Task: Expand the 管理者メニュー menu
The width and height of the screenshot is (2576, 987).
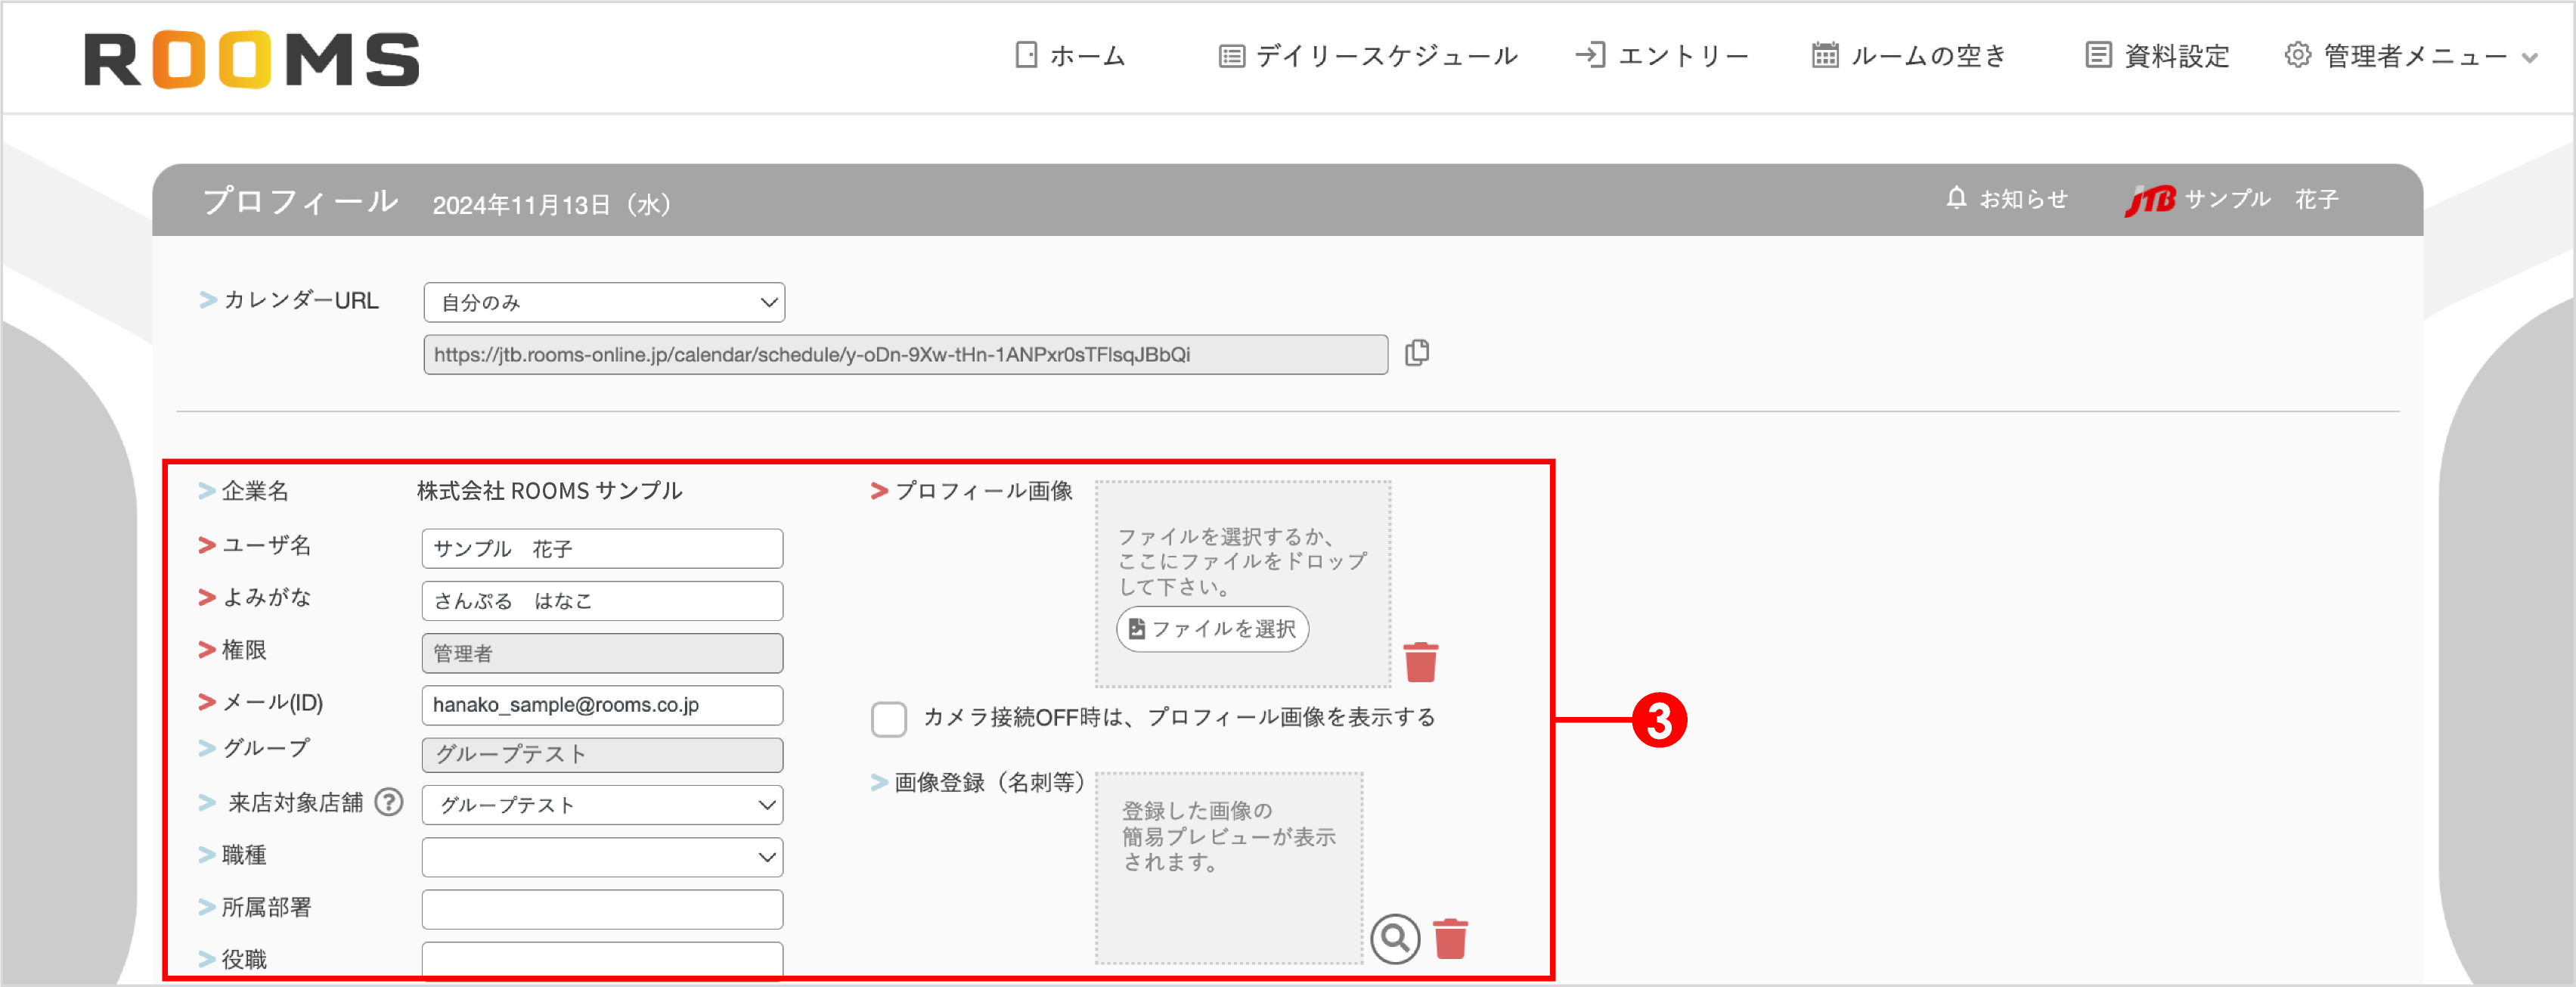Action: [x=2410, y=57]
